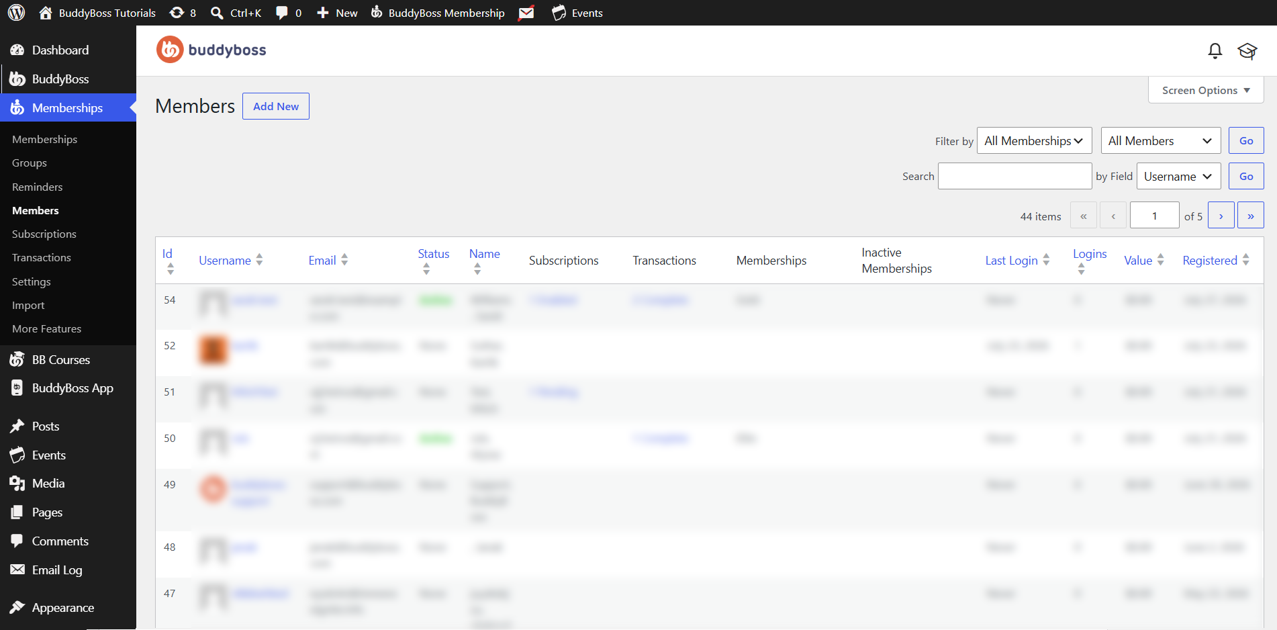Open Events in the top admin bar
This screenshot has width=1277, height=630.
click(x=577, y=13)
